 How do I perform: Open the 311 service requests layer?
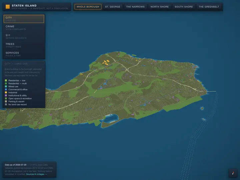pyautogui.click(x=24, y=36)
